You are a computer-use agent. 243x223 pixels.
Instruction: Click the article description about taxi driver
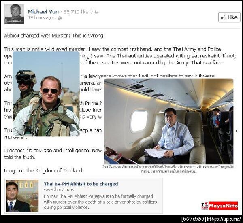100,202
